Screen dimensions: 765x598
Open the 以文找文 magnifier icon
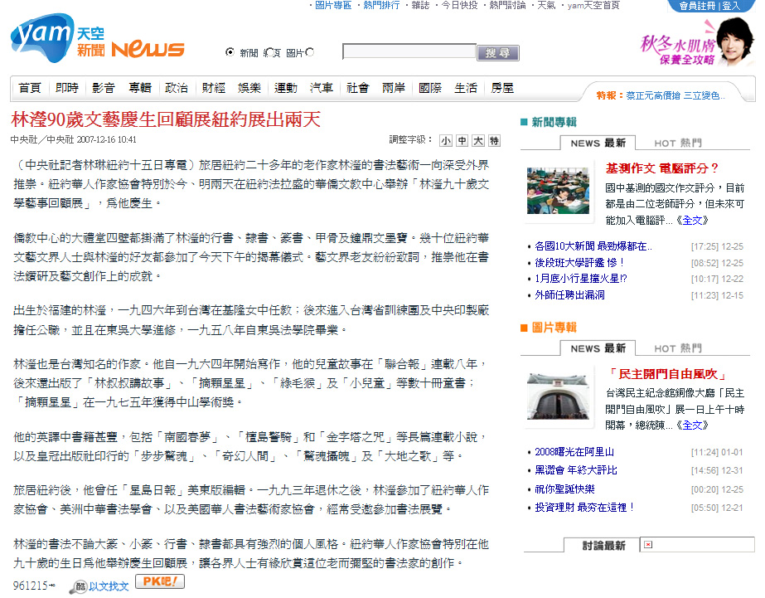pos(80,586)
